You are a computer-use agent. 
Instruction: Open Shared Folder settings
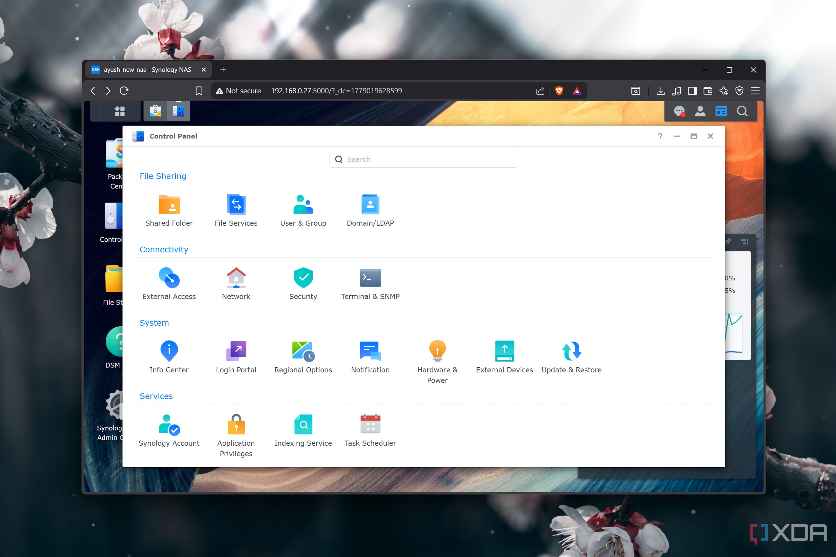[169, 211]
